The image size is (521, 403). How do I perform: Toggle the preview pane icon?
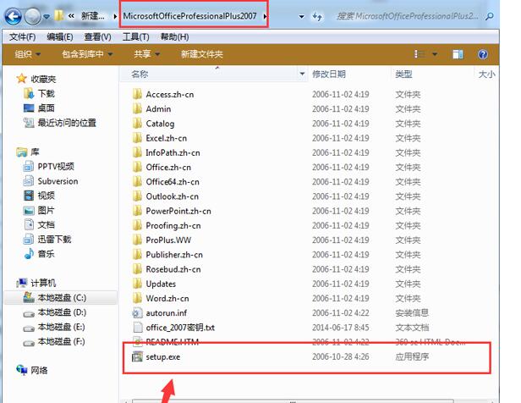click(x=458, y=54)
